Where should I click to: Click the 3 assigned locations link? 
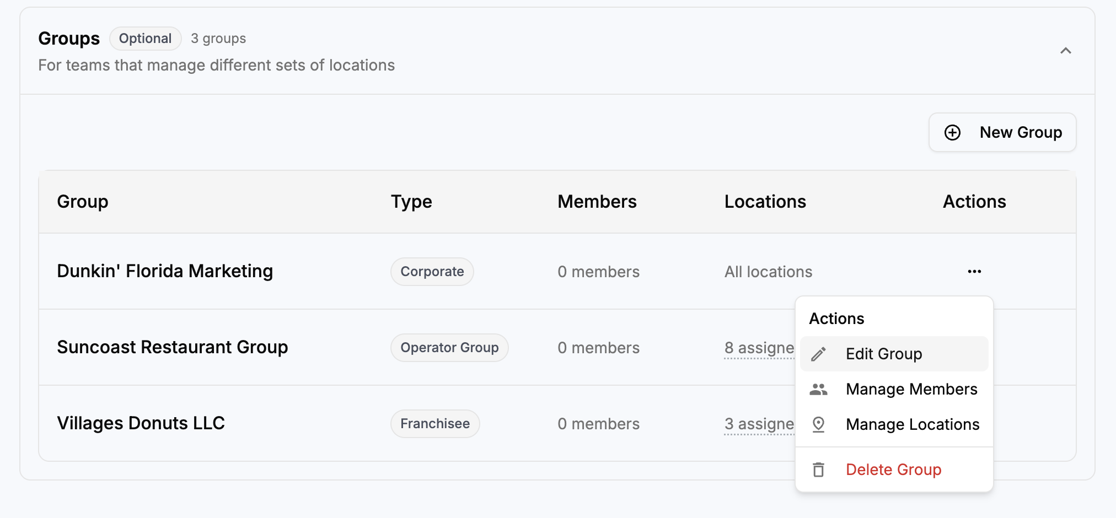tap(759, 424)
